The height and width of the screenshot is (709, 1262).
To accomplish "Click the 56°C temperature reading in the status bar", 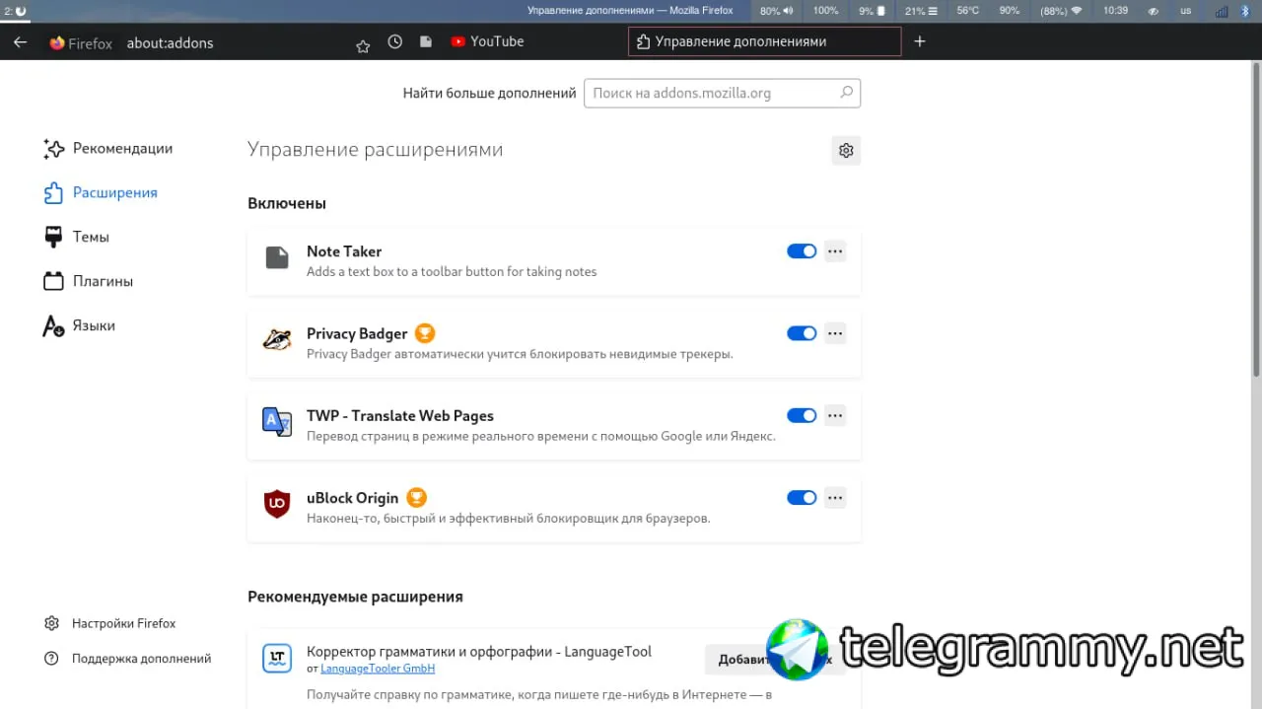I will point(968,11).
